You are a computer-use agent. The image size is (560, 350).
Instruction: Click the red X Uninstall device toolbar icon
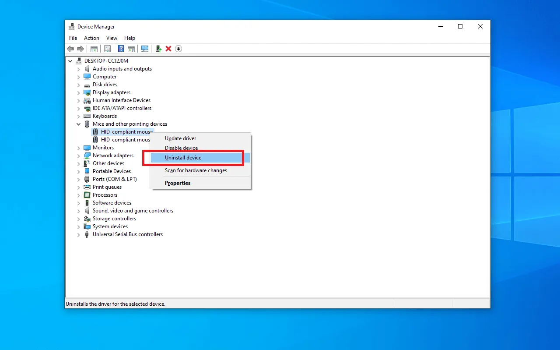(168, 49)
